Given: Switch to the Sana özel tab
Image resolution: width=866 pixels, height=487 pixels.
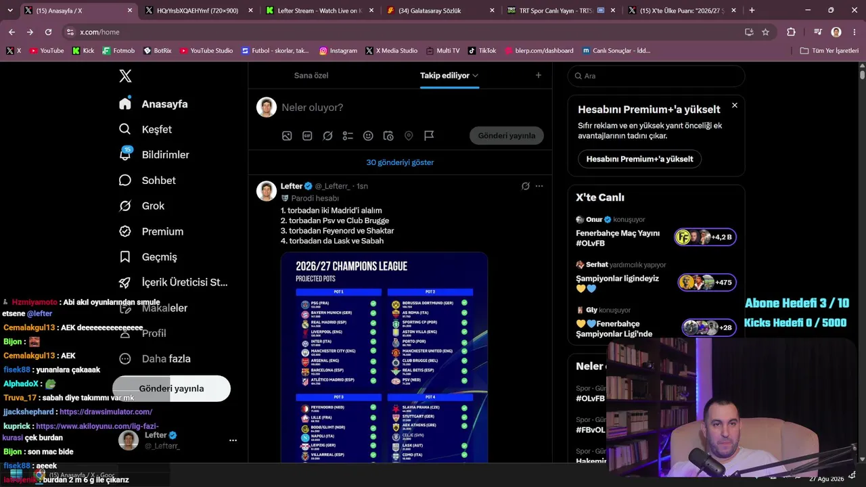Looking at the screenshot, I should click(x=311, y=75).
